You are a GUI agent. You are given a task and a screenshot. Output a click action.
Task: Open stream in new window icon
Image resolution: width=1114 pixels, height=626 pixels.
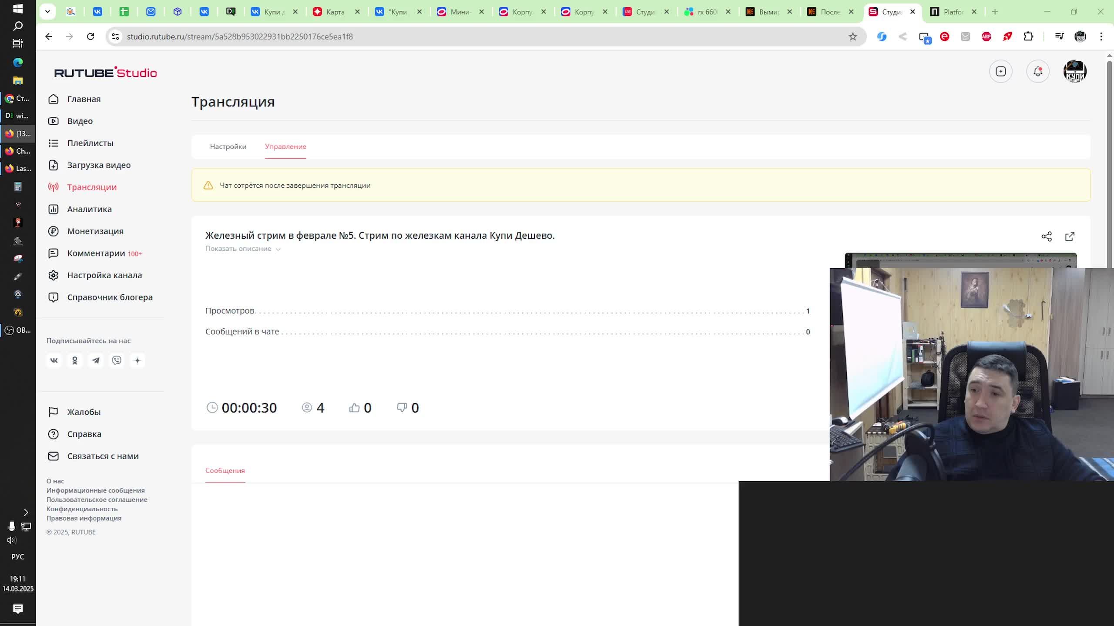tap(1070, 236)
